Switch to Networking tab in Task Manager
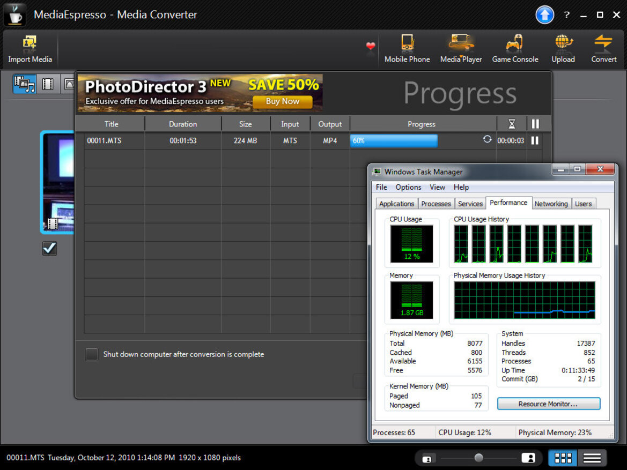Image resolution: width=627 pixels, height=470 pixels. click(551, 204)
